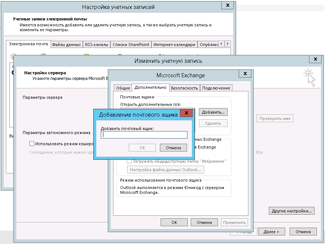Click Отмена in Изменить учетную запись window
This screenshot has height=244, width=325.
pyautogui.click(x=303, y=232)
